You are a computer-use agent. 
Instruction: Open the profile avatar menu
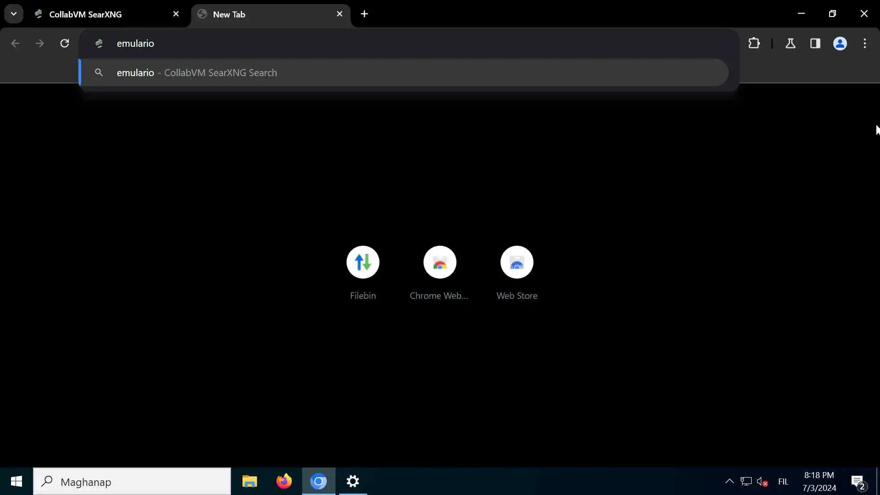coord(840,44)
